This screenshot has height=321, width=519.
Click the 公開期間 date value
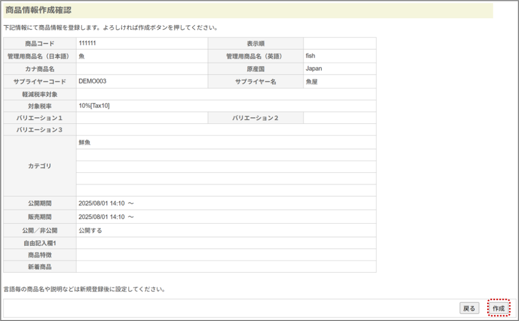click(106, 203)
